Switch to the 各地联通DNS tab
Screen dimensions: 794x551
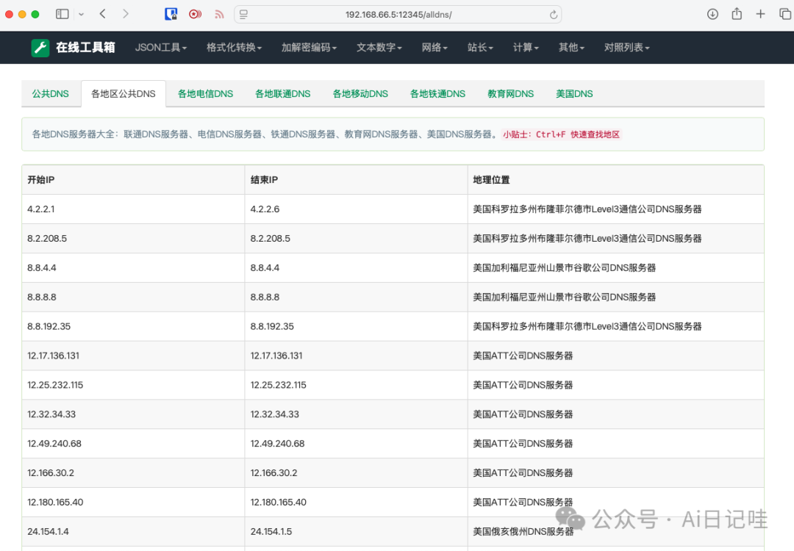point(283,93)
